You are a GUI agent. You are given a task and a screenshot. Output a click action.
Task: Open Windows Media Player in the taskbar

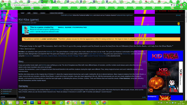coord(75,103)
